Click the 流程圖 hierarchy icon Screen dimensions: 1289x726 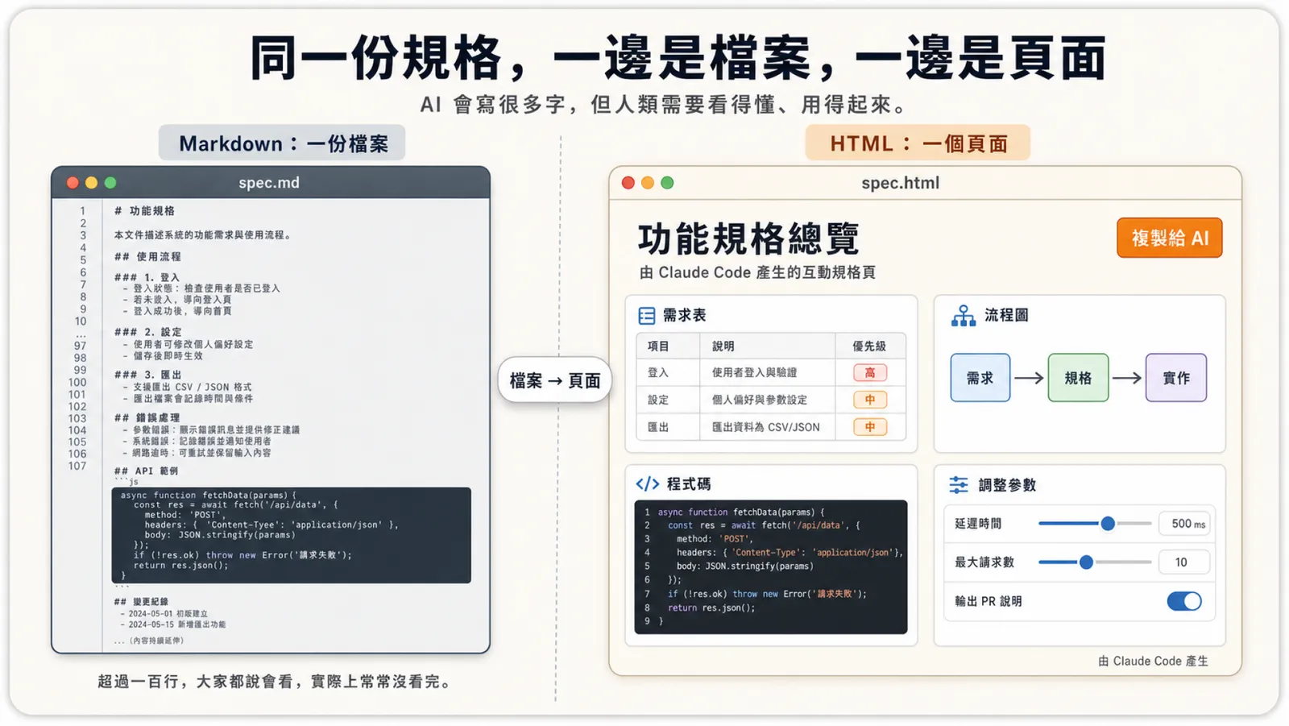pos(963,316)
